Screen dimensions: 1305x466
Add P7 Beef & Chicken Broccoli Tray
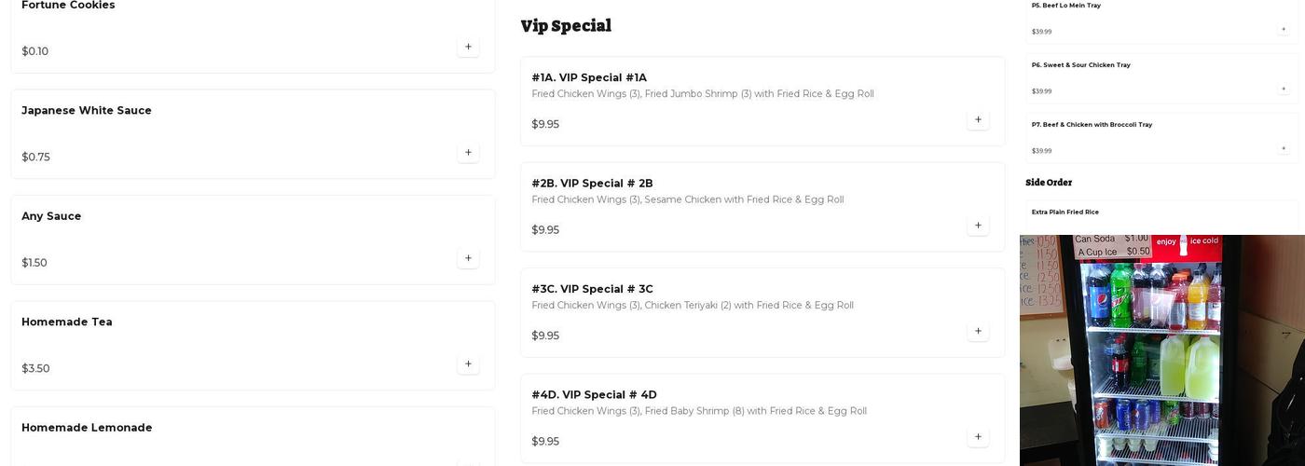1283,148
